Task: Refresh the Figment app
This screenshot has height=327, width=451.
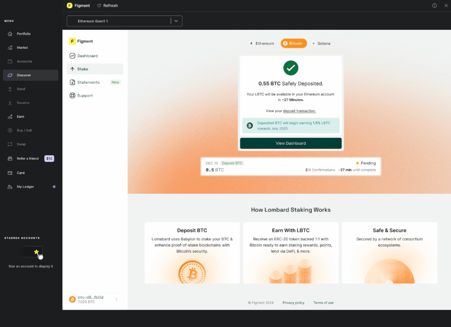Action: tap(107, 5)
